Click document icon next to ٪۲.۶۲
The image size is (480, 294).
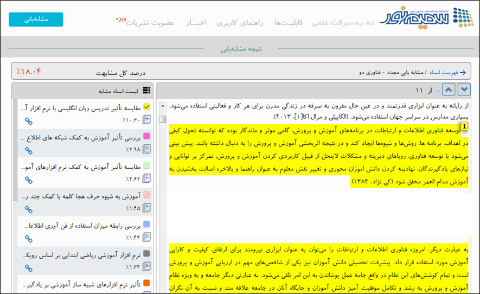point(146,178)
